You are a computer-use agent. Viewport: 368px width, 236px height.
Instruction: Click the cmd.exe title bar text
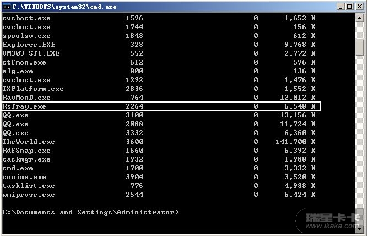point(64,7)
